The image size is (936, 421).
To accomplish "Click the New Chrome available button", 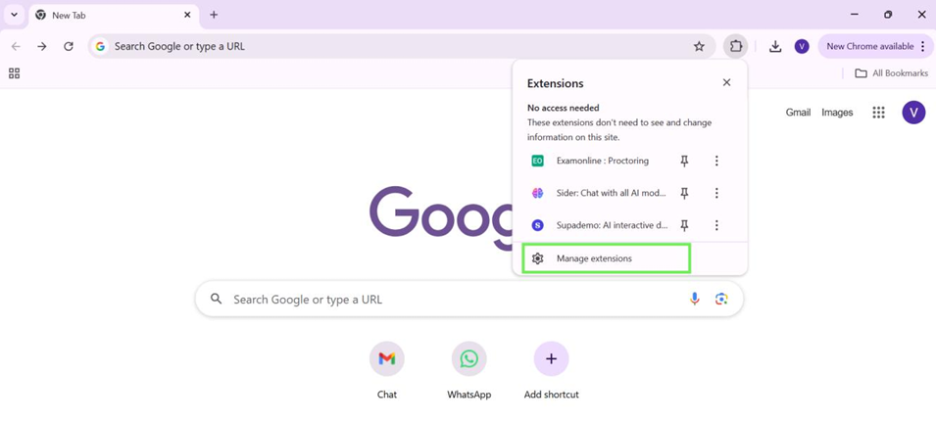I will (x=874, y=46).
